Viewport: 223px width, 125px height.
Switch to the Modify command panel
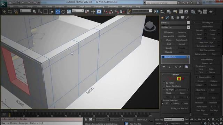(x=167, y=18)
